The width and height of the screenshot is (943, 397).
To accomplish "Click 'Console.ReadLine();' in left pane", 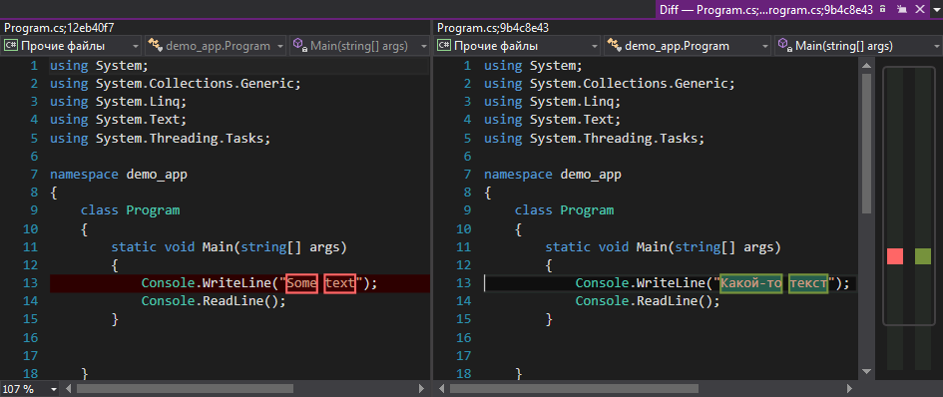I will point(214,301).
